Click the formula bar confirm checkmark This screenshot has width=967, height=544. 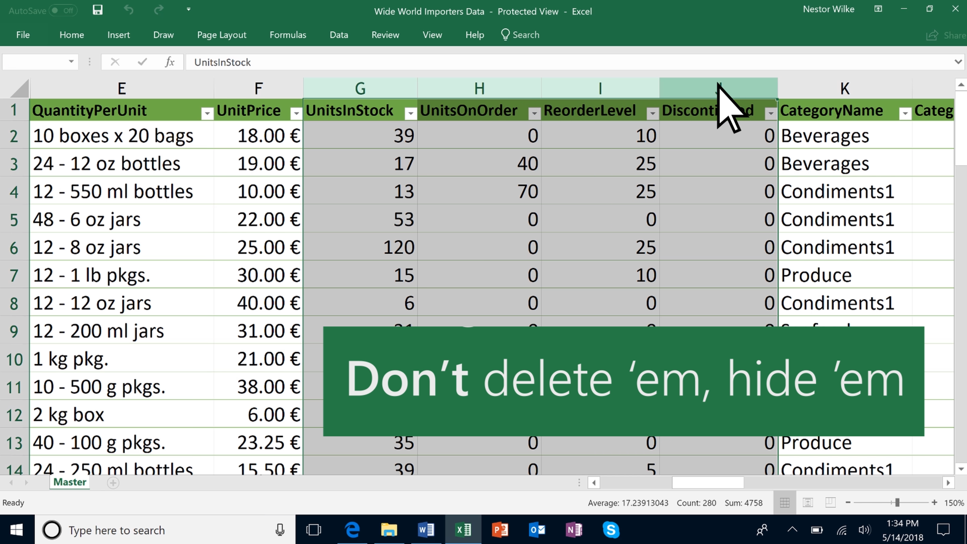coord(142,62)
